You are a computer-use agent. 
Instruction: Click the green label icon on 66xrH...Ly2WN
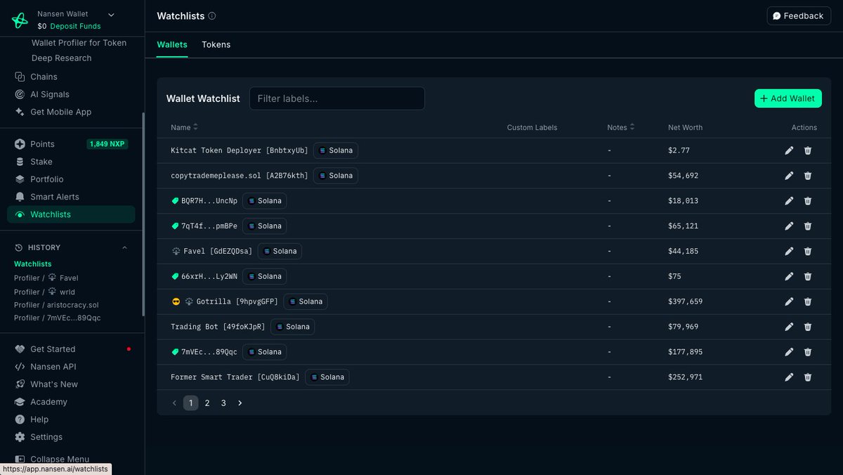pos(175,276)
